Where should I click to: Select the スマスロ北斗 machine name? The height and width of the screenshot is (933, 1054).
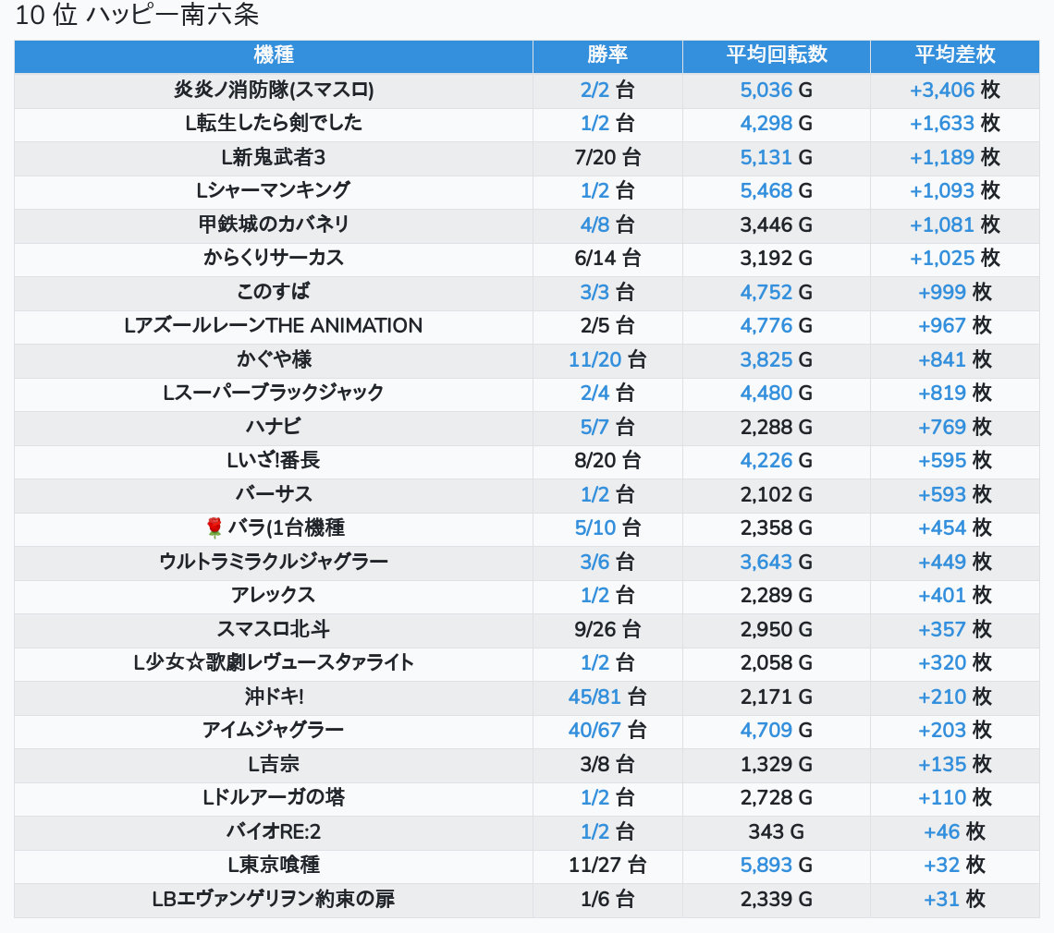[274, 629]
